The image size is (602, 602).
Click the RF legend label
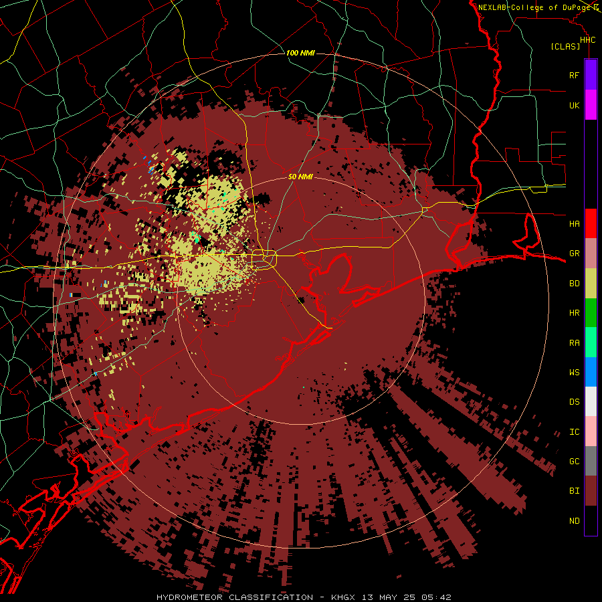[x=574, y=75]
